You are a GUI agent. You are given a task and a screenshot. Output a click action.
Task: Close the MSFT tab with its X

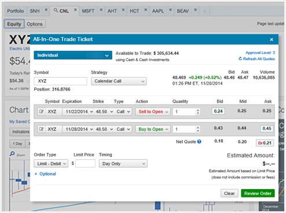(x=101, y=10)
